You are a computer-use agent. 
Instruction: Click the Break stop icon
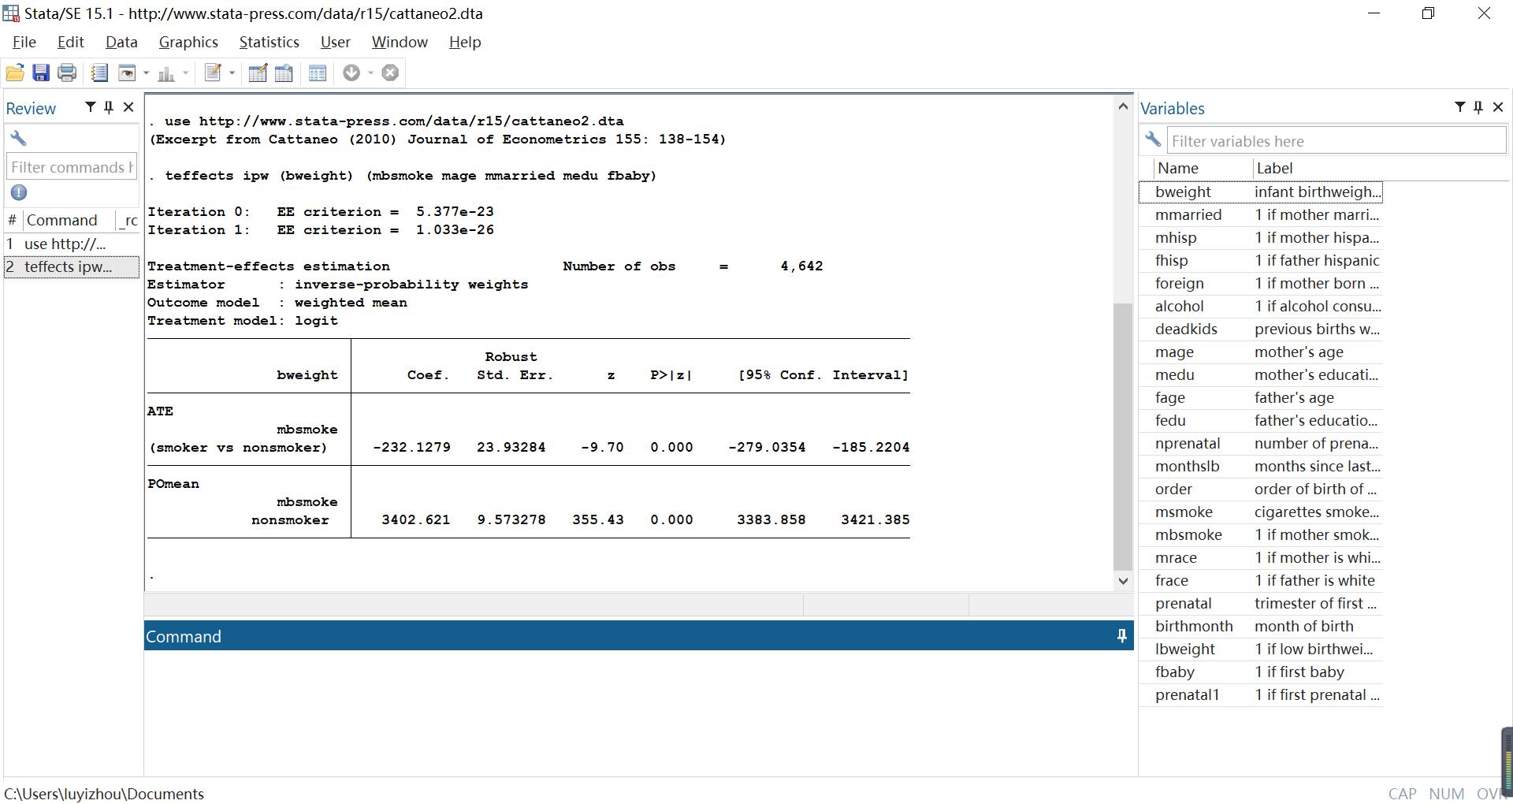tap(390, 73)
